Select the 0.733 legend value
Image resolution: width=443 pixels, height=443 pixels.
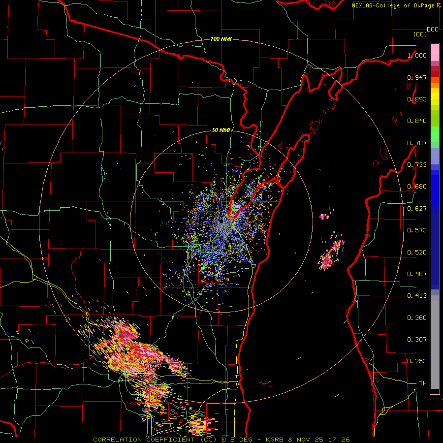click(x=417, y=165)
